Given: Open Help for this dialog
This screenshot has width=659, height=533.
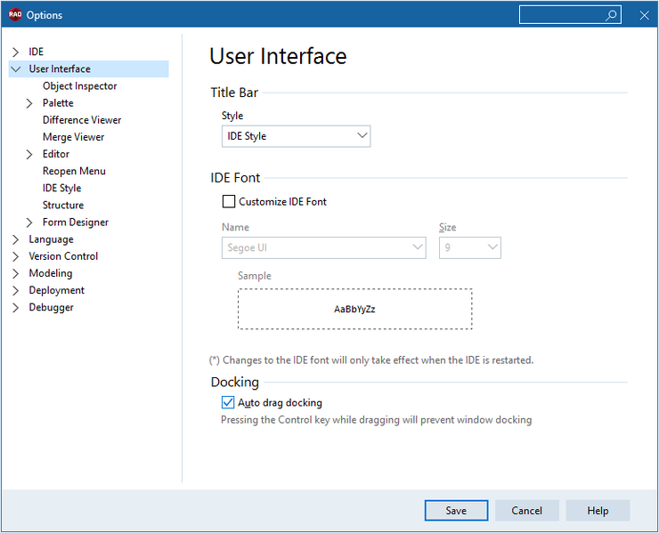Looking at the screenshot, I should 598,511.
